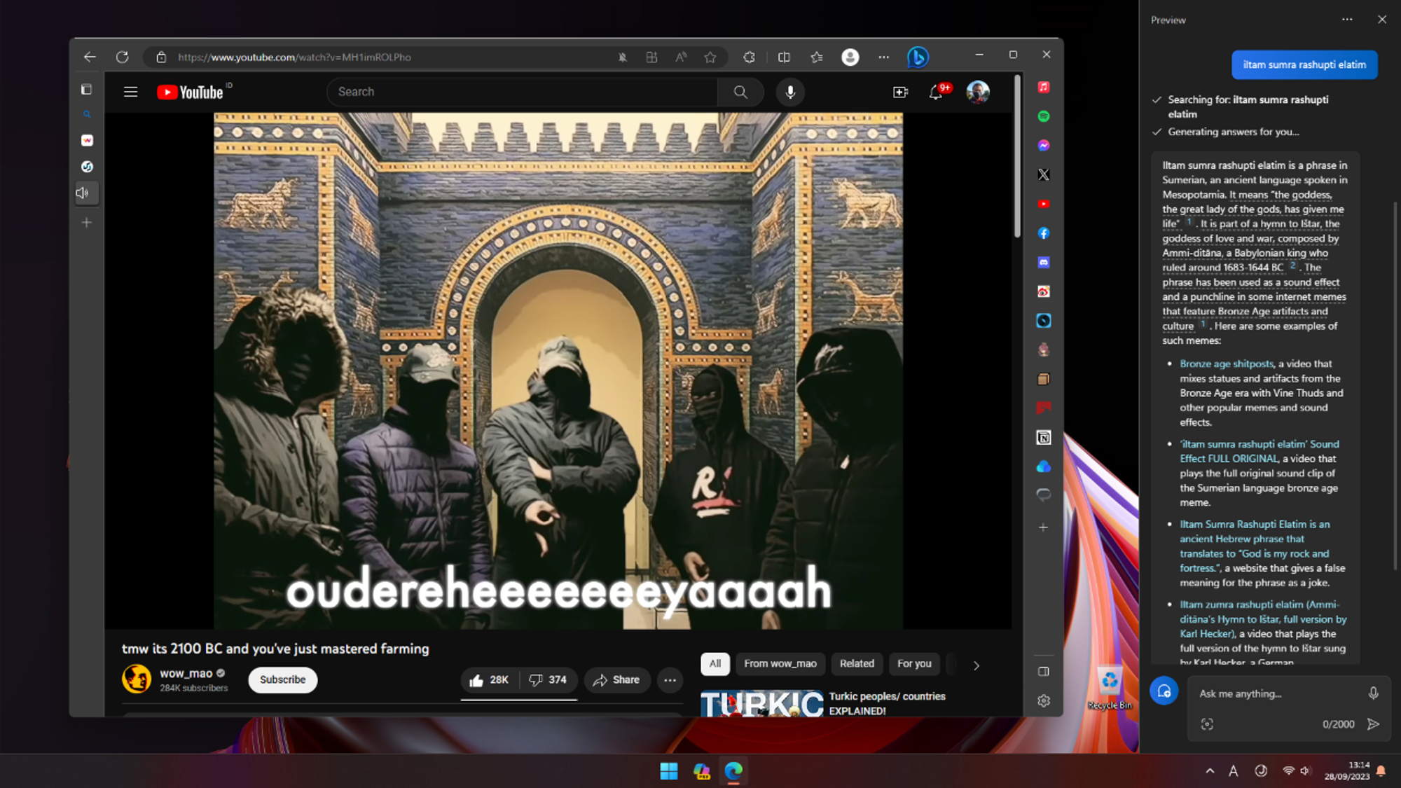
Task: Show hidden system tray icons chevron
Action: pos(1210,771)
